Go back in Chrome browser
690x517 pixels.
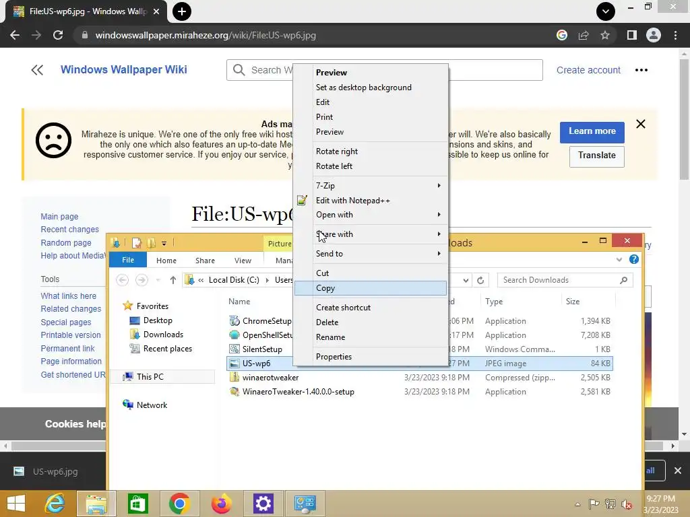pos(15,35)
